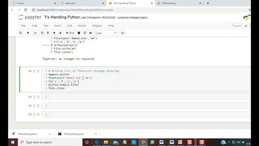The width and height of the screenshot is (259, 146).
Task: Open the Edit menu
Action: pyautogui.click(x=34, y=26)
